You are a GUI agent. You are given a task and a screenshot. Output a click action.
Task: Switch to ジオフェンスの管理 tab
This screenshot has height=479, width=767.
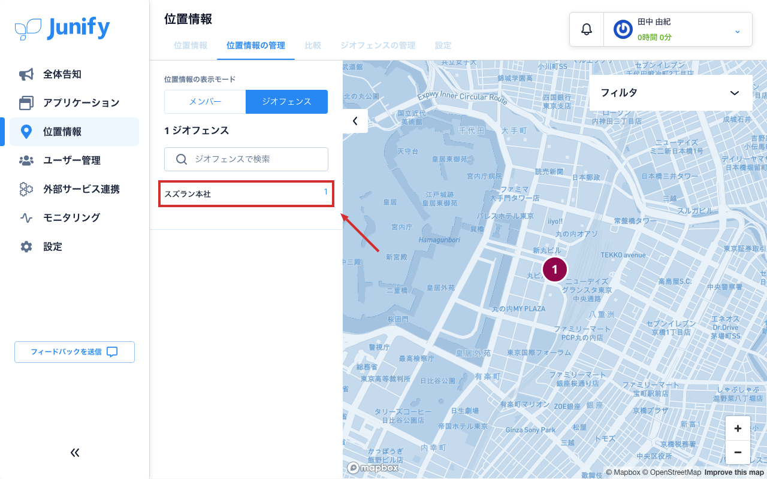pyautogui.click(x=378, y=46)
